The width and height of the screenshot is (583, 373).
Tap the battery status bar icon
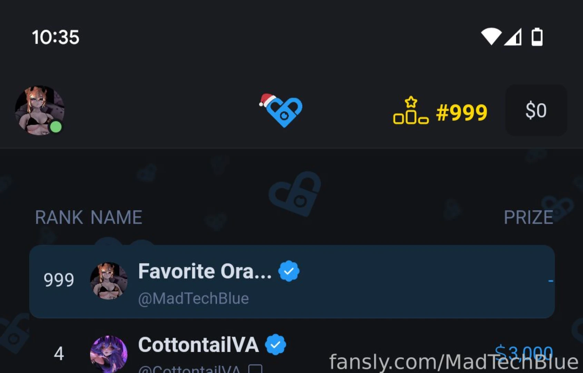click(537, 37)
